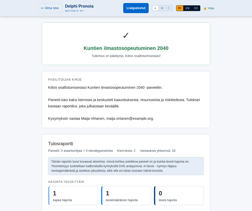Click 'Vastauksia yhteensä: 18' value
The width and height of the screenshot is (252, 211).
(158, 151)
